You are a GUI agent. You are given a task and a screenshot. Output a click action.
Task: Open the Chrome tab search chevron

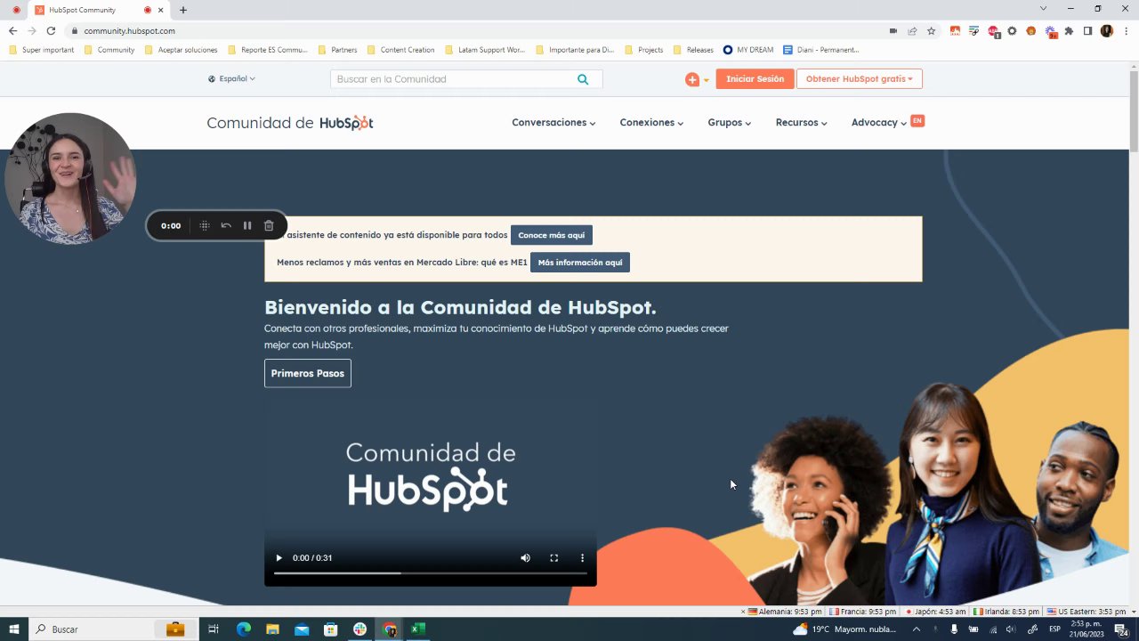click(x=1043, y=9)
